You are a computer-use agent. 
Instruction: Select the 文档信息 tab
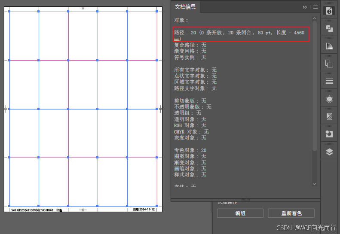tap(185, 7)
